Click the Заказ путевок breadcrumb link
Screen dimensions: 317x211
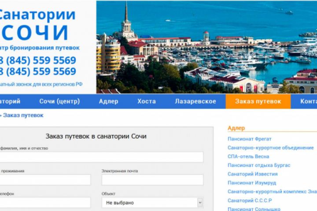[23, 115]
